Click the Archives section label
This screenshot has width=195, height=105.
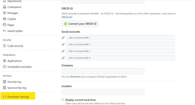[x=7, y=76]
